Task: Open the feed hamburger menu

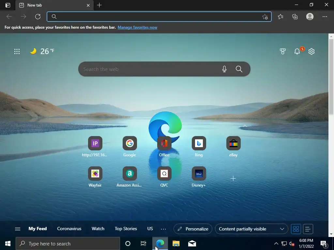Action: click(x=18, y=229)
